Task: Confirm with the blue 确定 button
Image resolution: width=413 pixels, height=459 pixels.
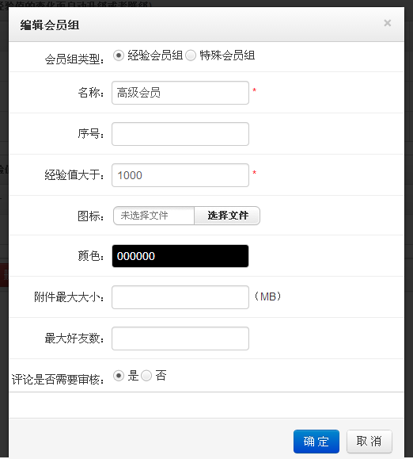Action: click(x=316, y=442)
